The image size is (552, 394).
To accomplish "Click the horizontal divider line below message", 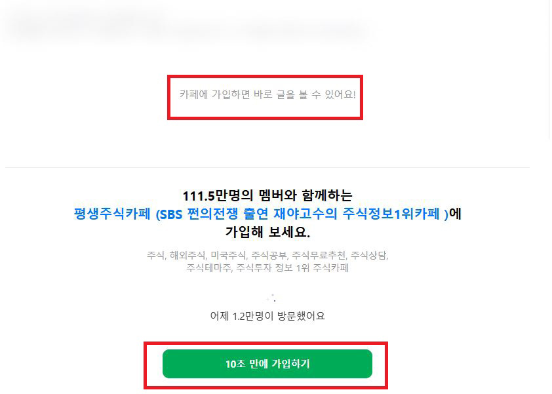I will [x=267, y=167].
